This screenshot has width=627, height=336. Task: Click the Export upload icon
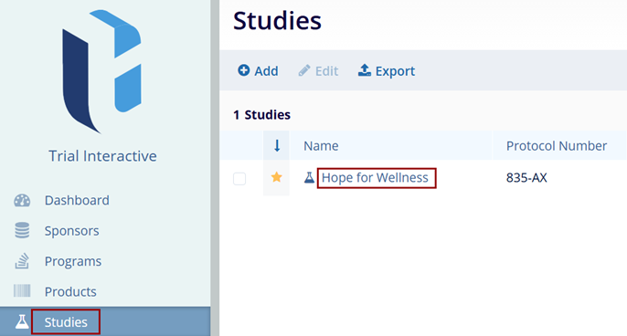point(365,70)
